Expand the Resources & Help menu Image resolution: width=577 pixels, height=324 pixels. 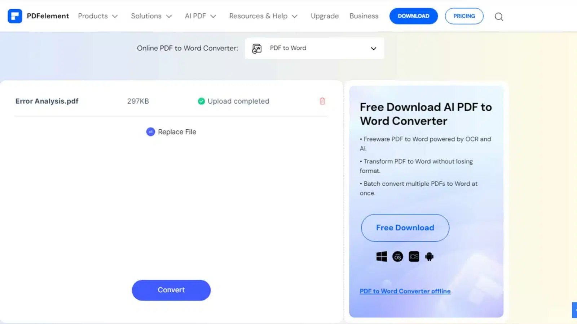263,16
